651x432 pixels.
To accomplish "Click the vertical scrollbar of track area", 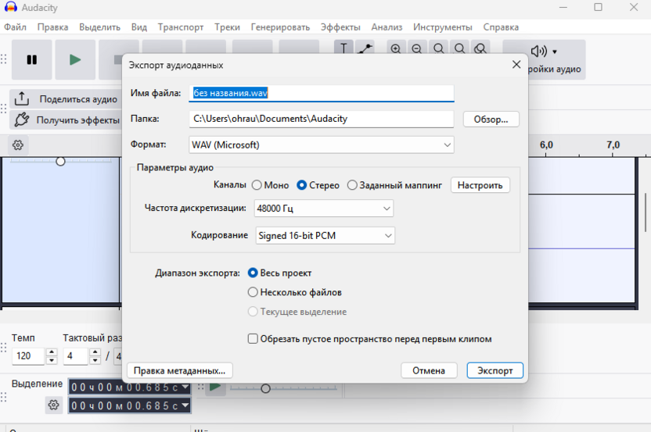I will coord(646,212).
